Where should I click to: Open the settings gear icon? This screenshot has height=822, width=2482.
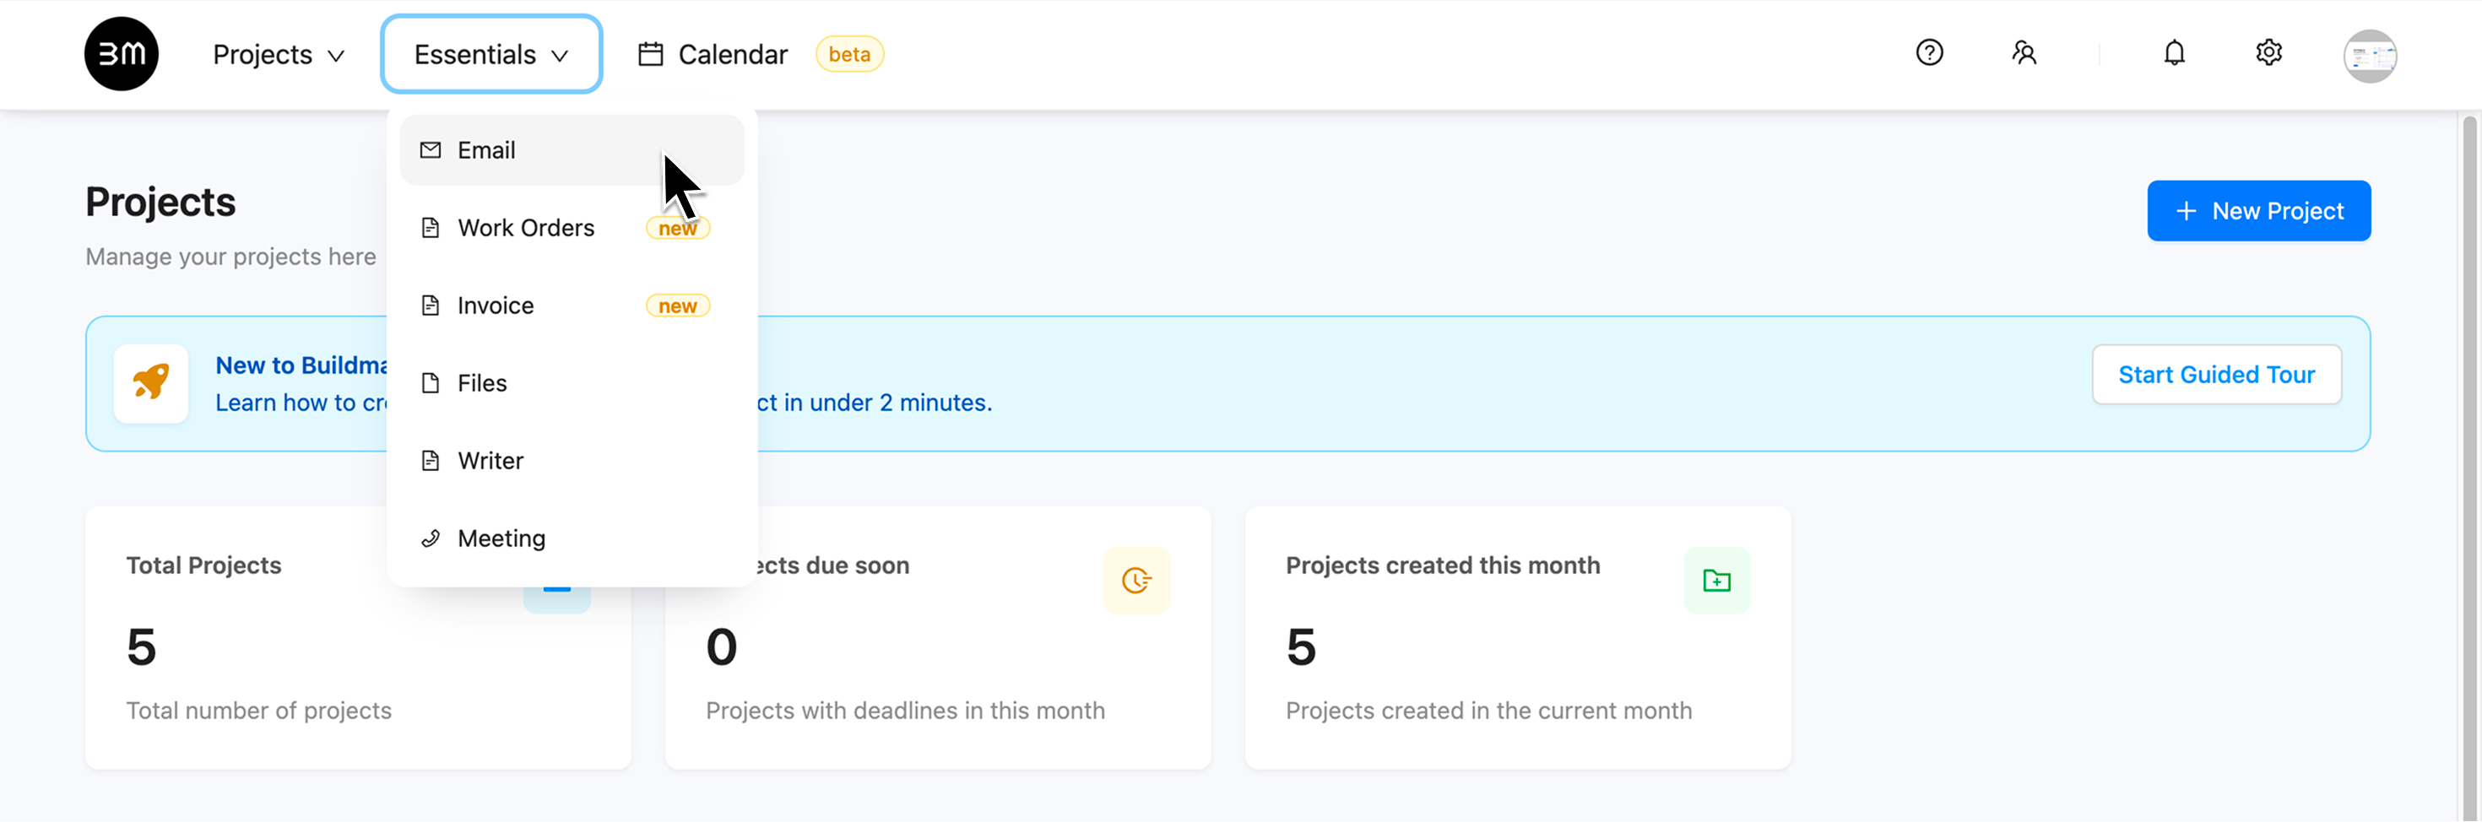(x=2268, y=53)
